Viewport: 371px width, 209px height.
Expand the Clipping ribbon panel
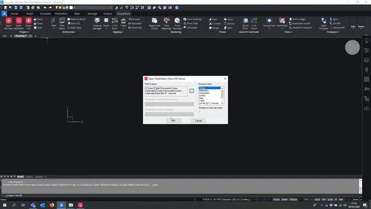[x=118, y=32]
